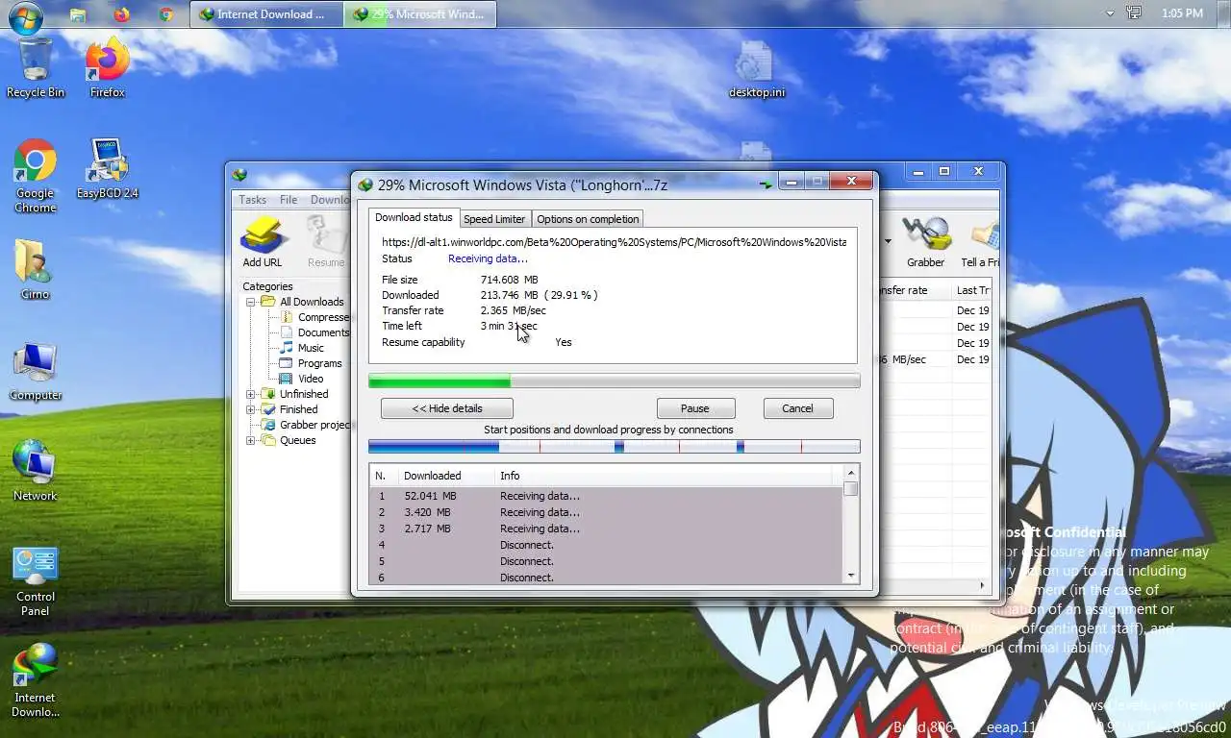This screenshot has width=1231, height=738.
Task: Select the Internet Download Manager desktop shortcut
Action: point(36,681)
